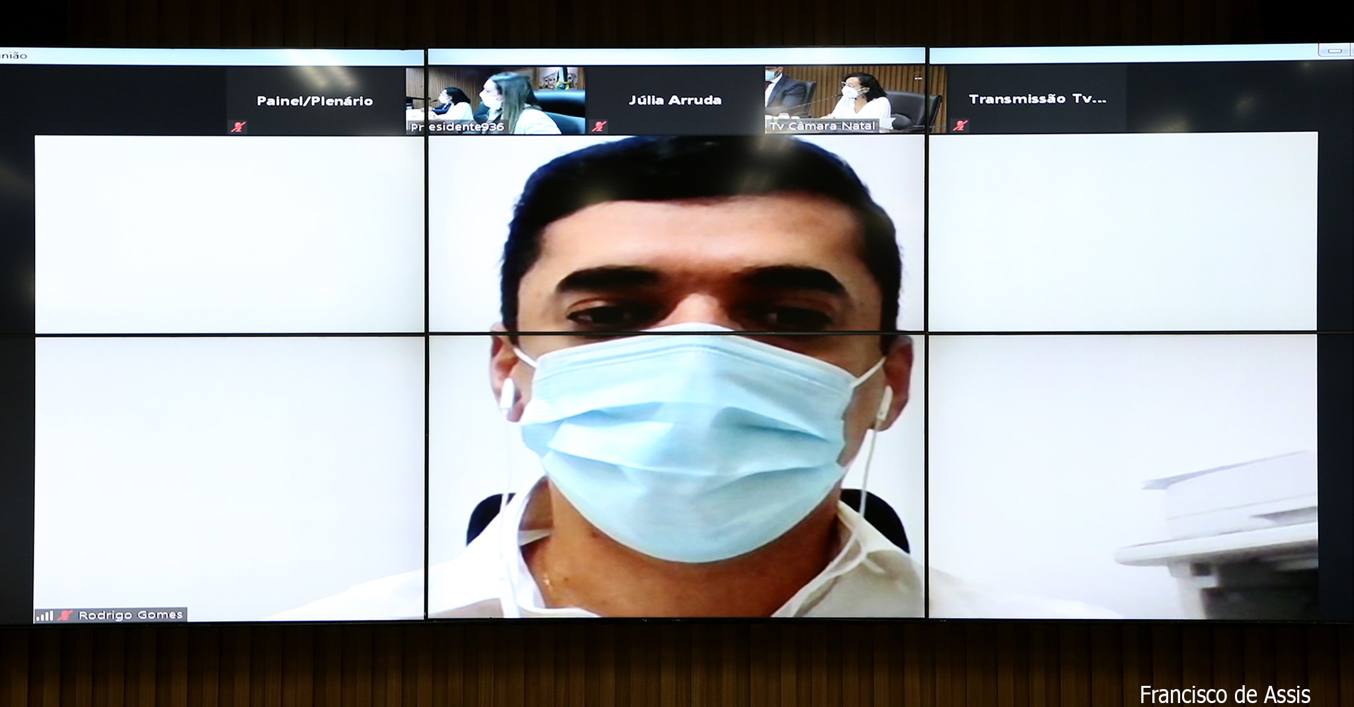
Task: Select the Transmissão Tv participant tile
Action: [1036, 99]
